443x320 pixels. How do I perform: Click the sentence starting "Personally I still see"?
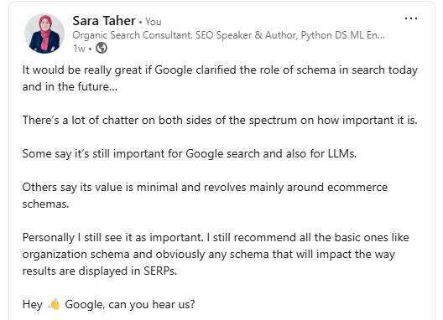(112, 238)
